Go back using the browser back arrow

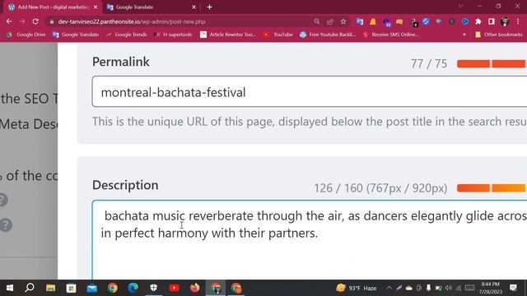[x=9, y=21]
